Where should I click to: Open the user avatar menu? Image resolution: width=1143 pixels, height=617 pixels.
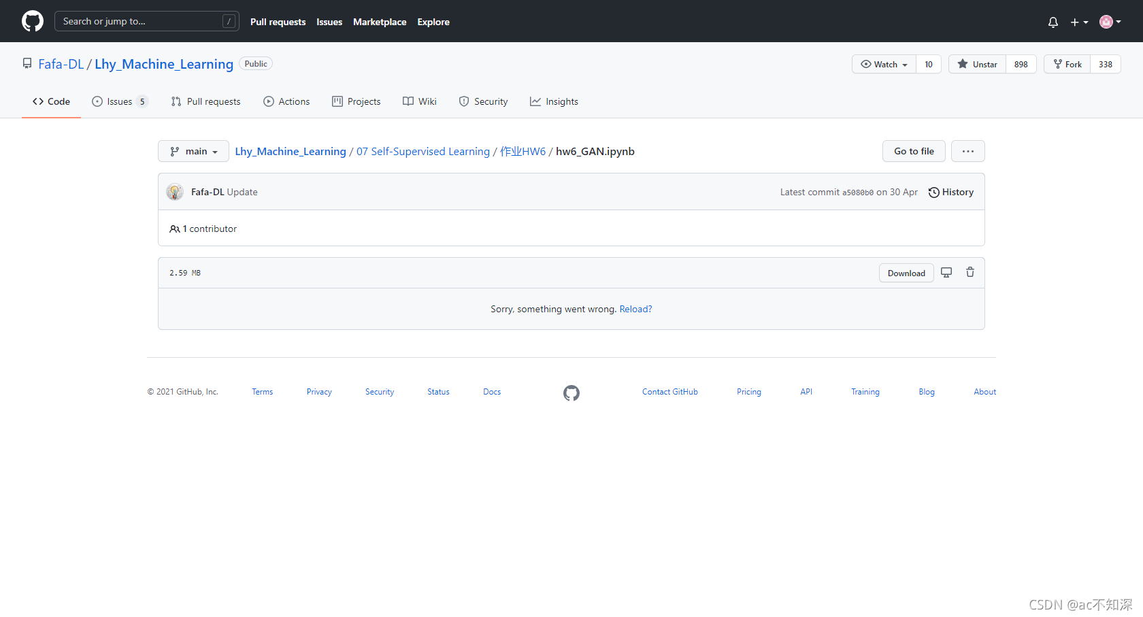coord(1110,22)
